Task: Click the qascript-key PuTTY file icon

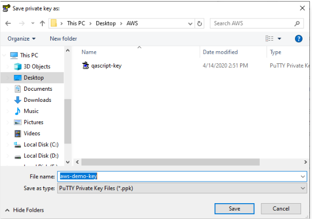Action: (x=86, y=65)
